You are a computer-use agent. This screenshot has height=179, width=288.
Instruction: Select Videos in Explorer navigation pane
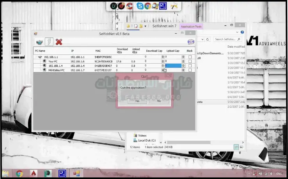(142, 136)
